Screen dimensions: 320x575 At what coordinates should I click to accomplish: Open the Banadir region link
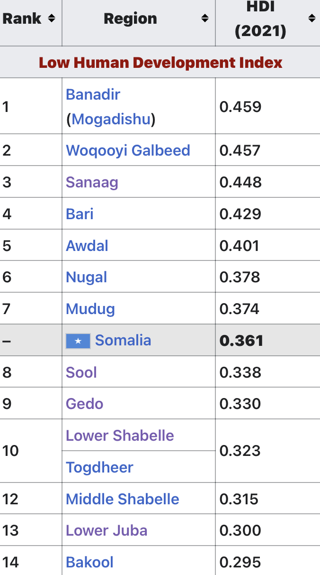coord(93,94)
